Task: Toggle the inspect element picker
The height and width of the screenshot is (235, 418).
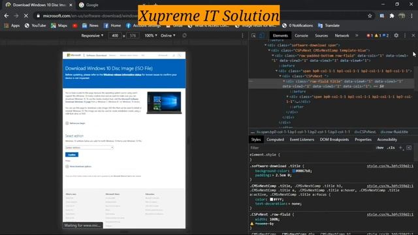Action: [253, 35]
